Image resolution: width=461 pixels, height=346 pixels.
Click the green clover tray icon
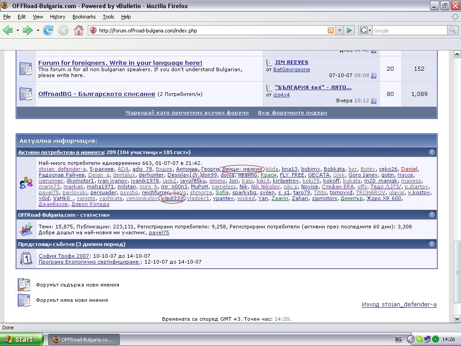[435, 339]
